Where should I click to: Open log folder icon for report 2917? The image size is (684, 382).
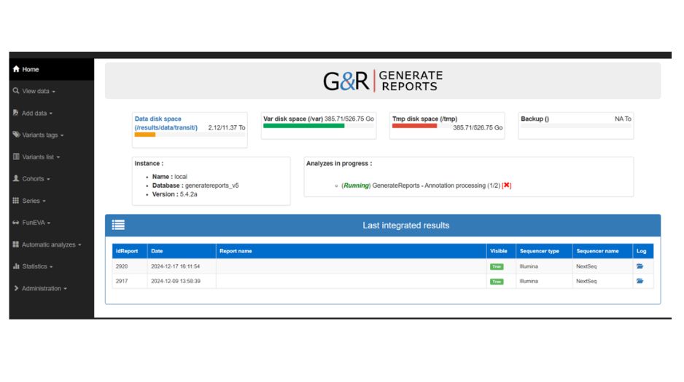640,281
